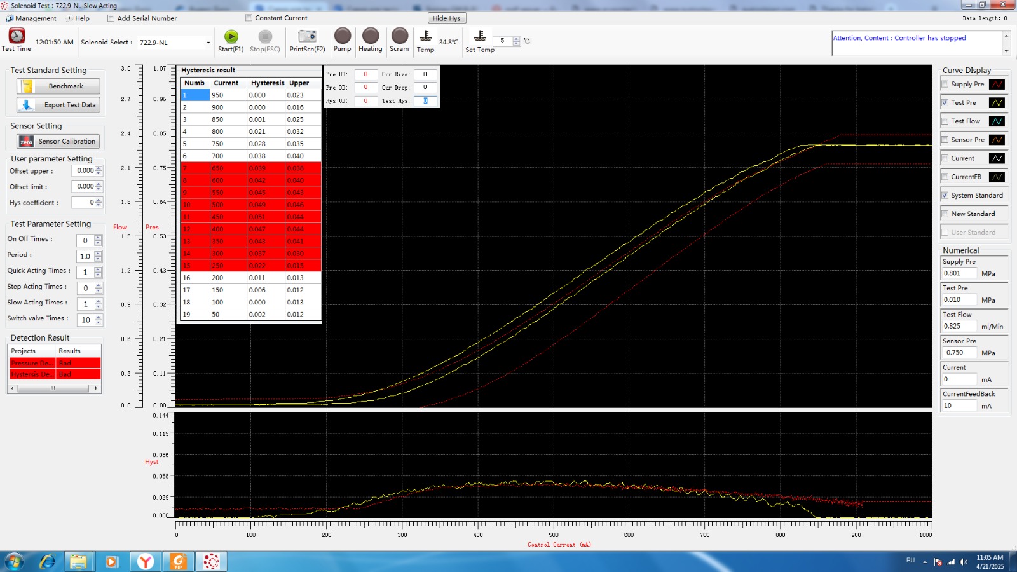Uncheck the Test Pre curve checkbox
Image resolution: width=1017 pixels, height=572 pixels.
click(x=945, y=102)
